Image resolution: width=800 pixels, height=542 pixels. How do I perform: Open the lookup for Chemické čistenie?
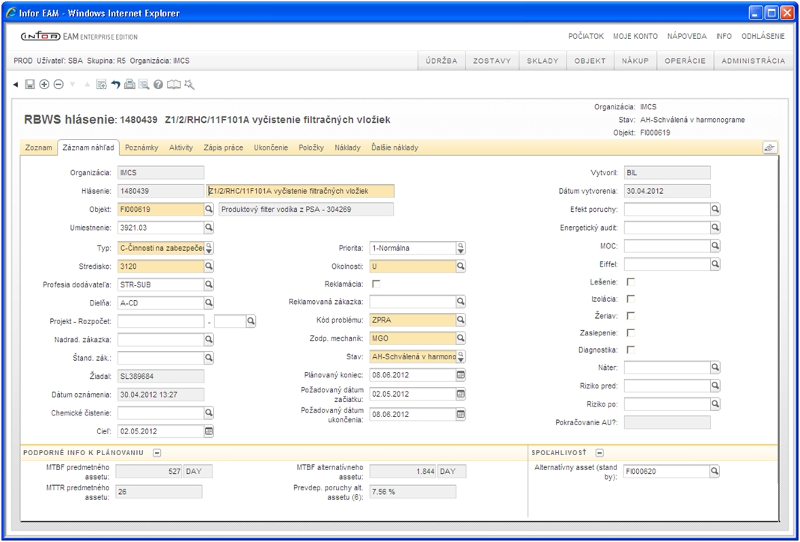[209, 412]
